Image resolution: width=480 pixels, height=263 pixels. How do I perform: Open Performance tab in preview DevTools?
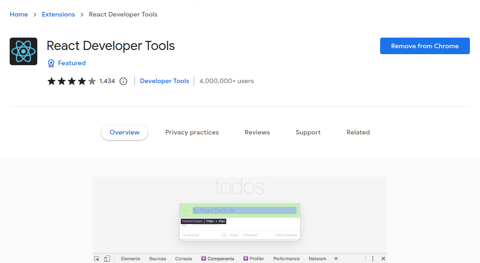(x=287, y=259)
